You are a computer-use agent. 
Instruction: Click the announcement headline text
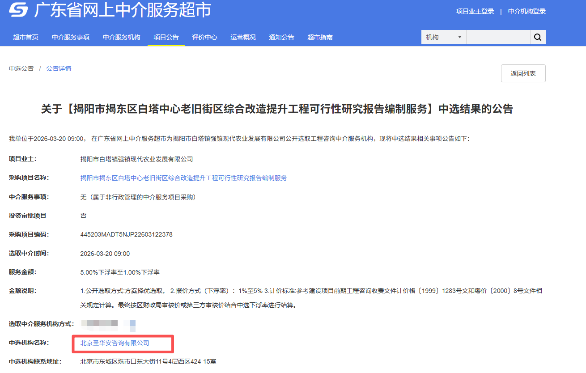pos(277,109)
